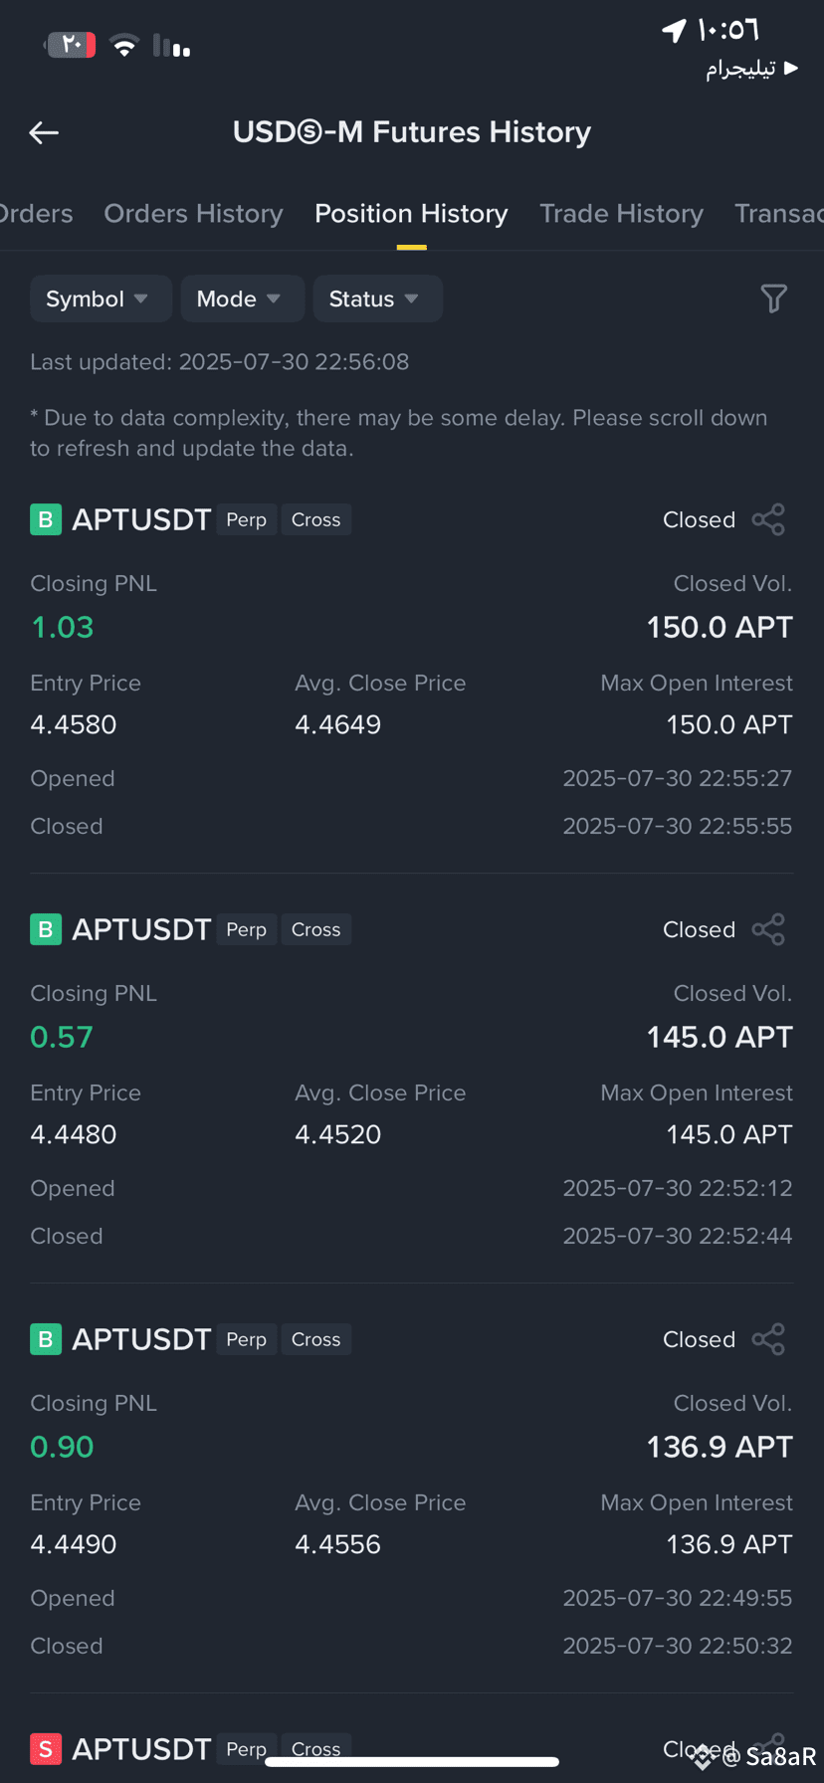824x1783 pixels.
Task: Select the Position History tab
Action: click(x=411, y=214)
